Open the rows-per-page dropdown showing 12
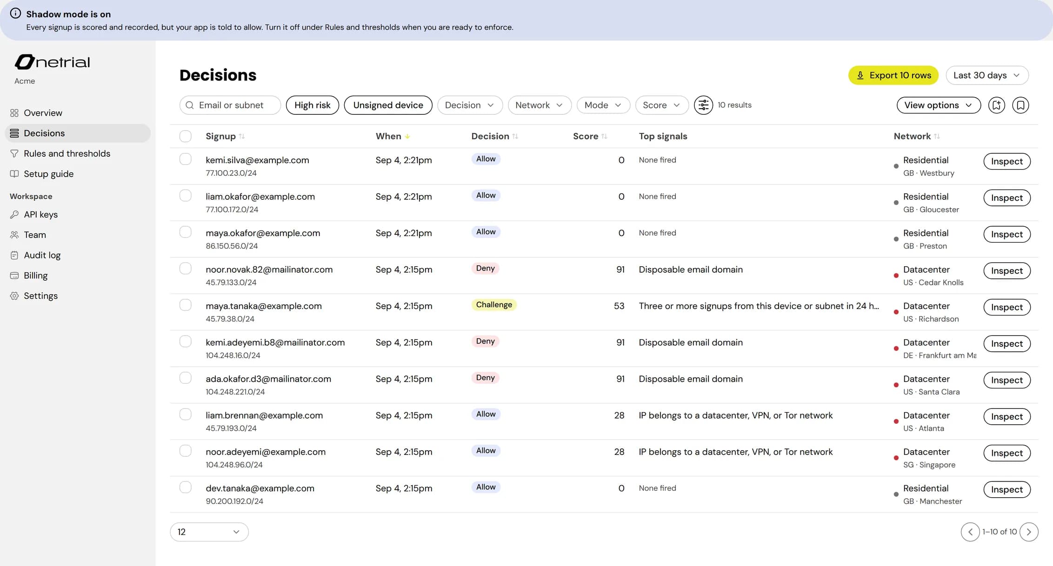Image resolution: width=1053 pixels, height=566 pixels. point(209,532)
